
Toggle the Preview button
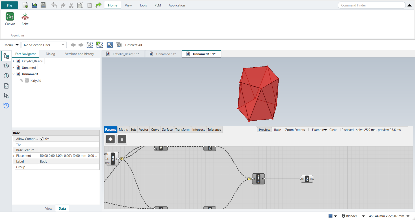coord(264,130)
